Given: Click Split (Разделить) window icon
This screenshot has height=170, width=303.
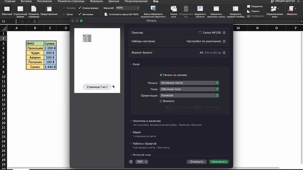Looking at the screenshot, I should pos(249,6).
